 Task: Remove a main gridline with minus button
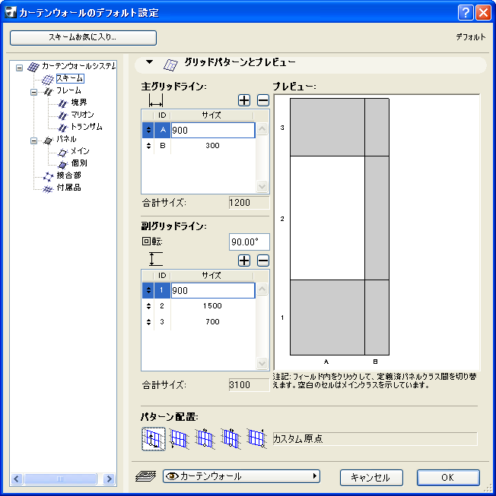click(263, 100)
